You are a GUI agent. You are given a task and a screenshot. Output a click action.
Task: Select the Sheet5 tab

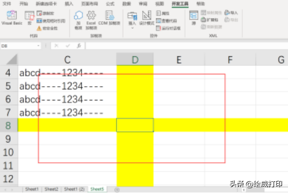[x=97, y=189]
